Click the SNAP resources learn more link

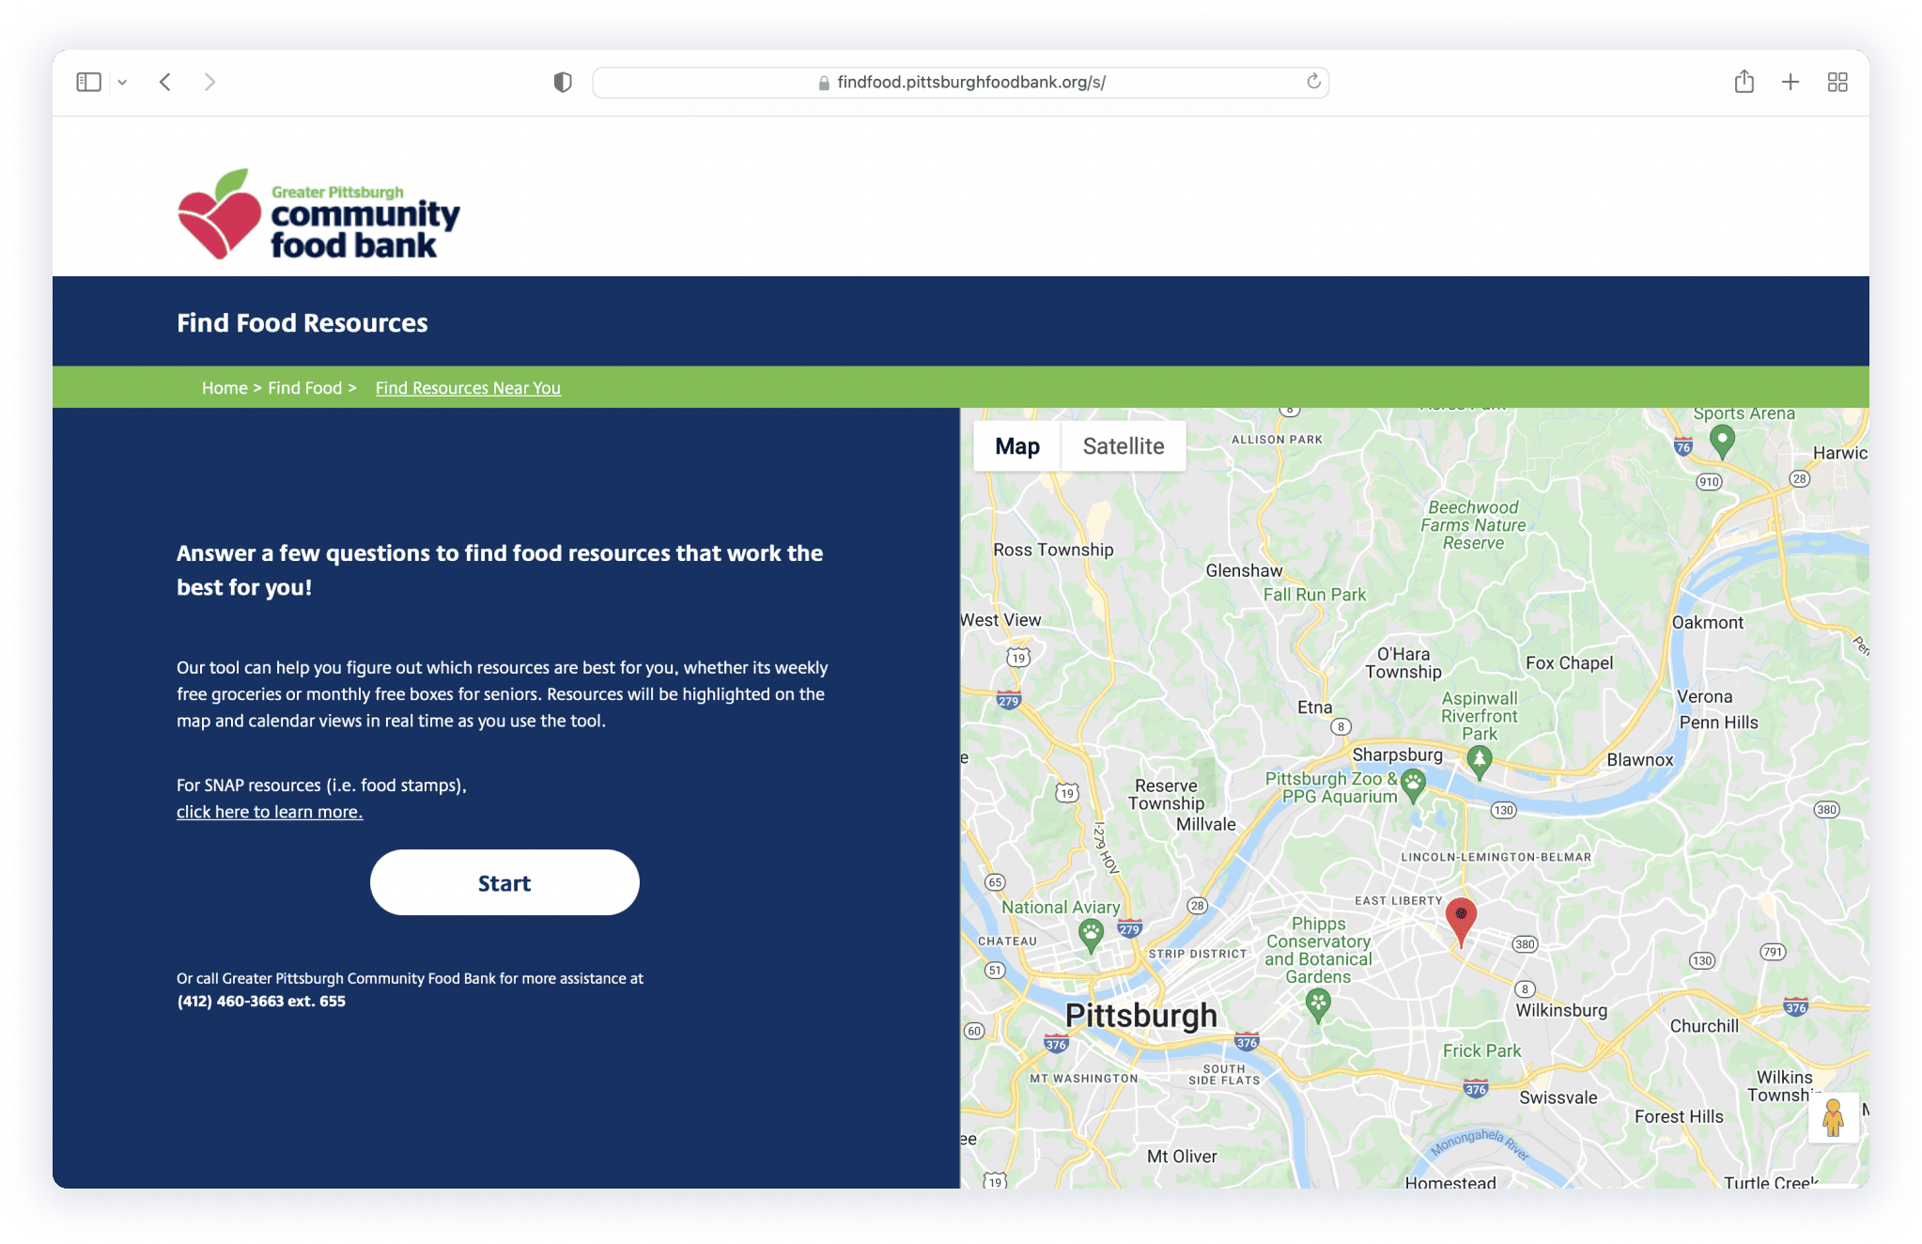pyautogui.click(x=268, y=810)
